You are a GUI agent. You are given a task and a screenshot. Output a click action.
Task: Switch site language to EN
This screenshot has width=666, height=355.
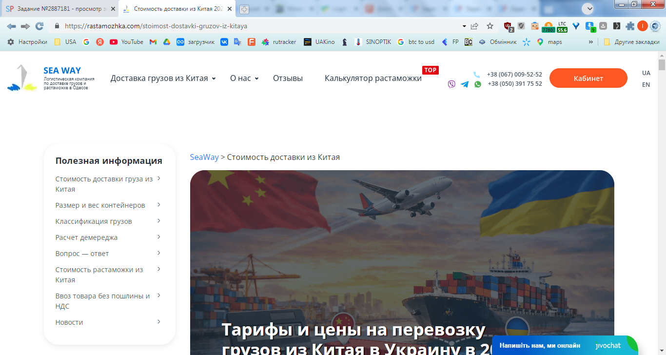(x=646, y=84)
